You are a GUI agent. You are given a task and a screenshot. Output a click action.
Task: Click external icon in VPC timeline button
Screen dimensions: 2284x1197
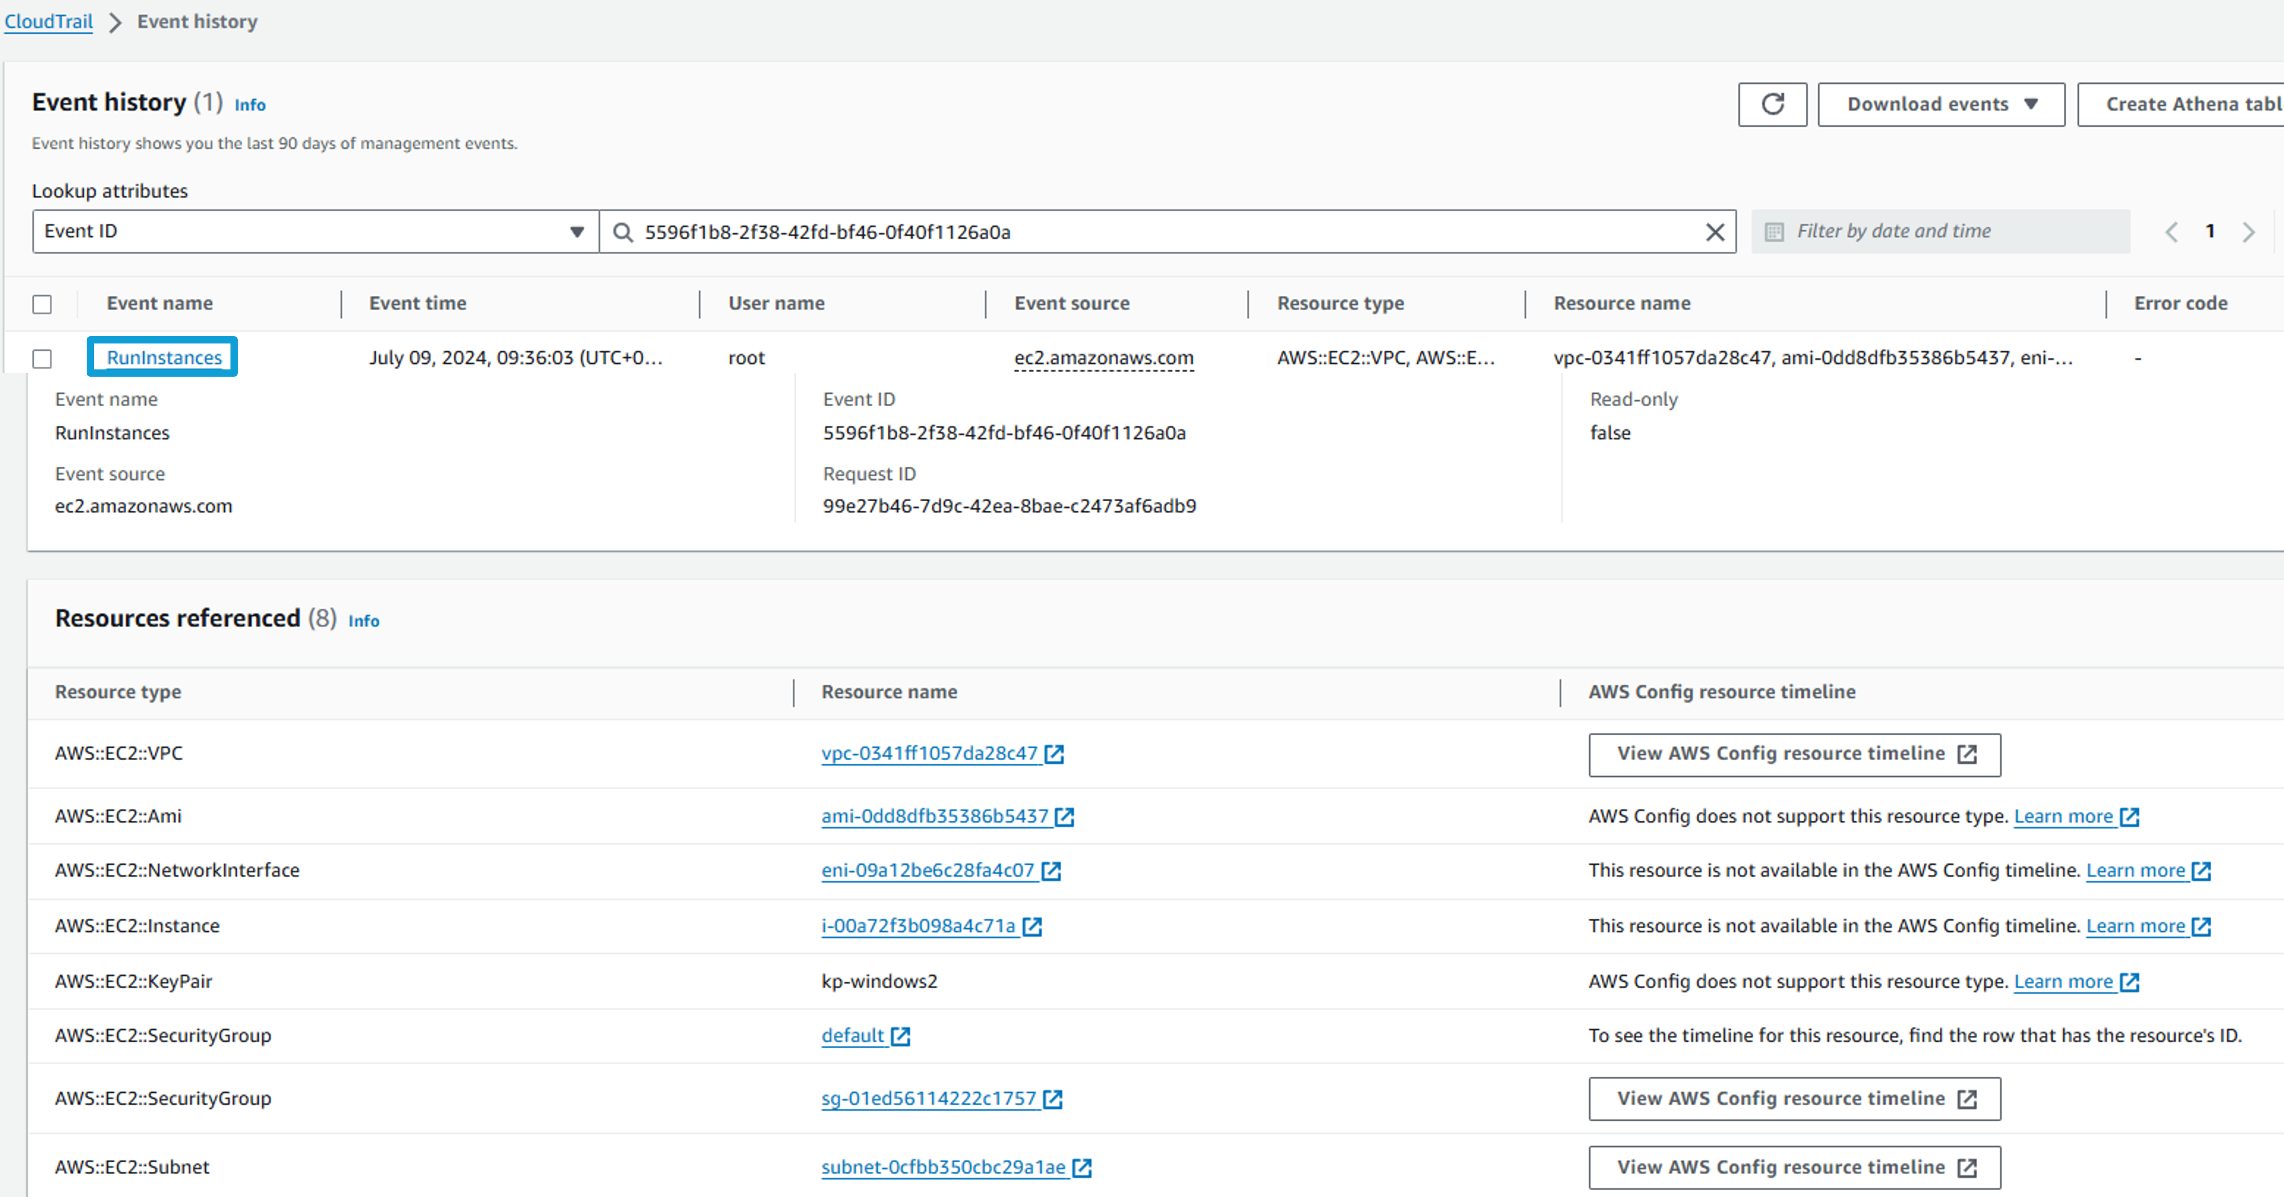coord(1967,754)
